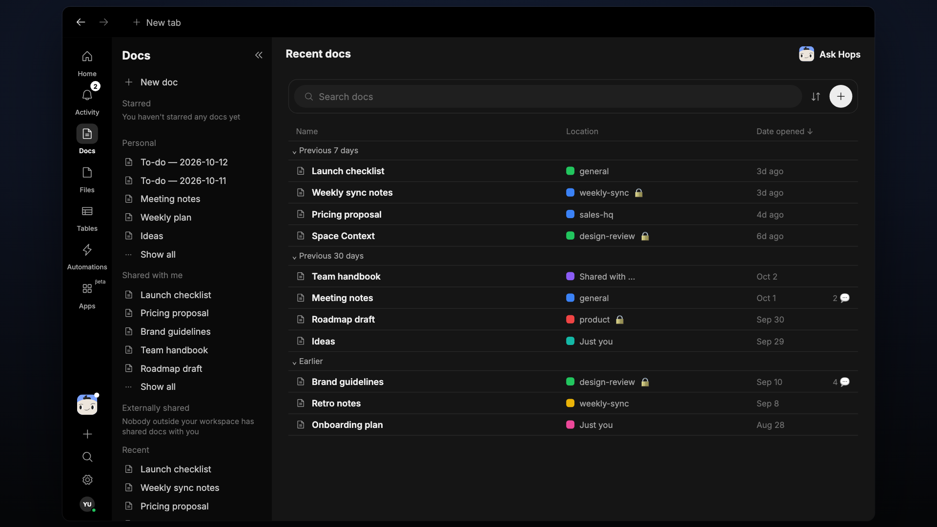937x527 pixels.
Task: Click the Name column header
Action: tap(306, 131)
